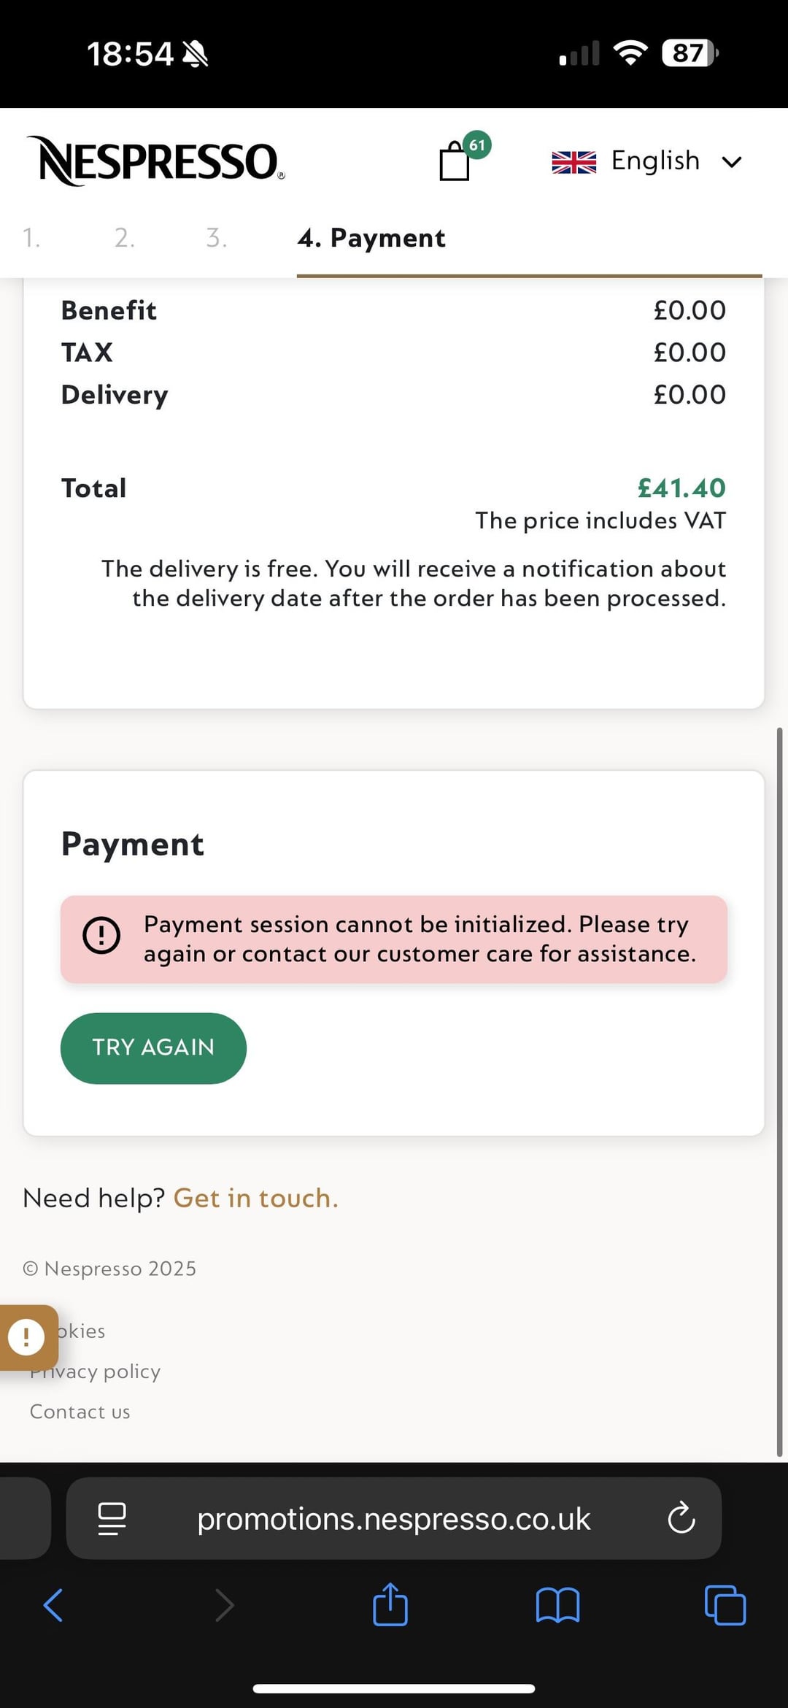Go to checkout step 2
Viewport: 788px width, 1708px height.
125,238
